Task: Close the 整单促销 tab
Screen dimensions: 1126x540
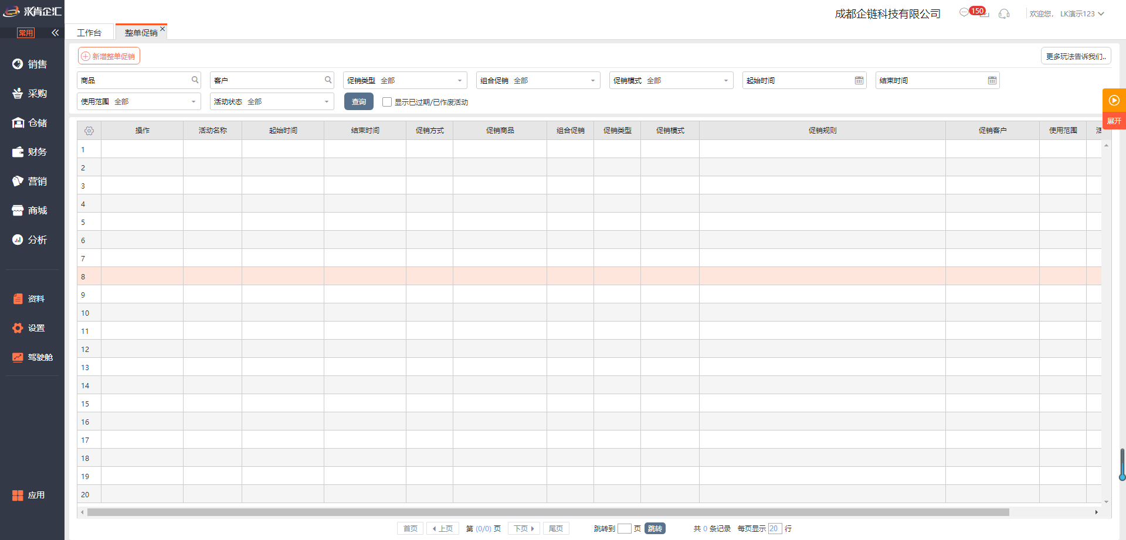Action: 162,29
